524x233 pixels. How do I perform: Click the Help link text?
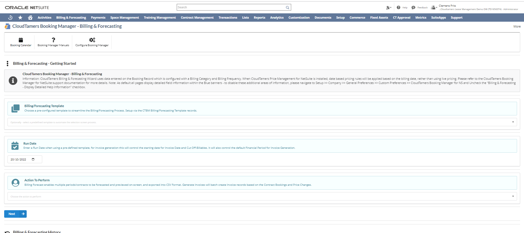405,8
